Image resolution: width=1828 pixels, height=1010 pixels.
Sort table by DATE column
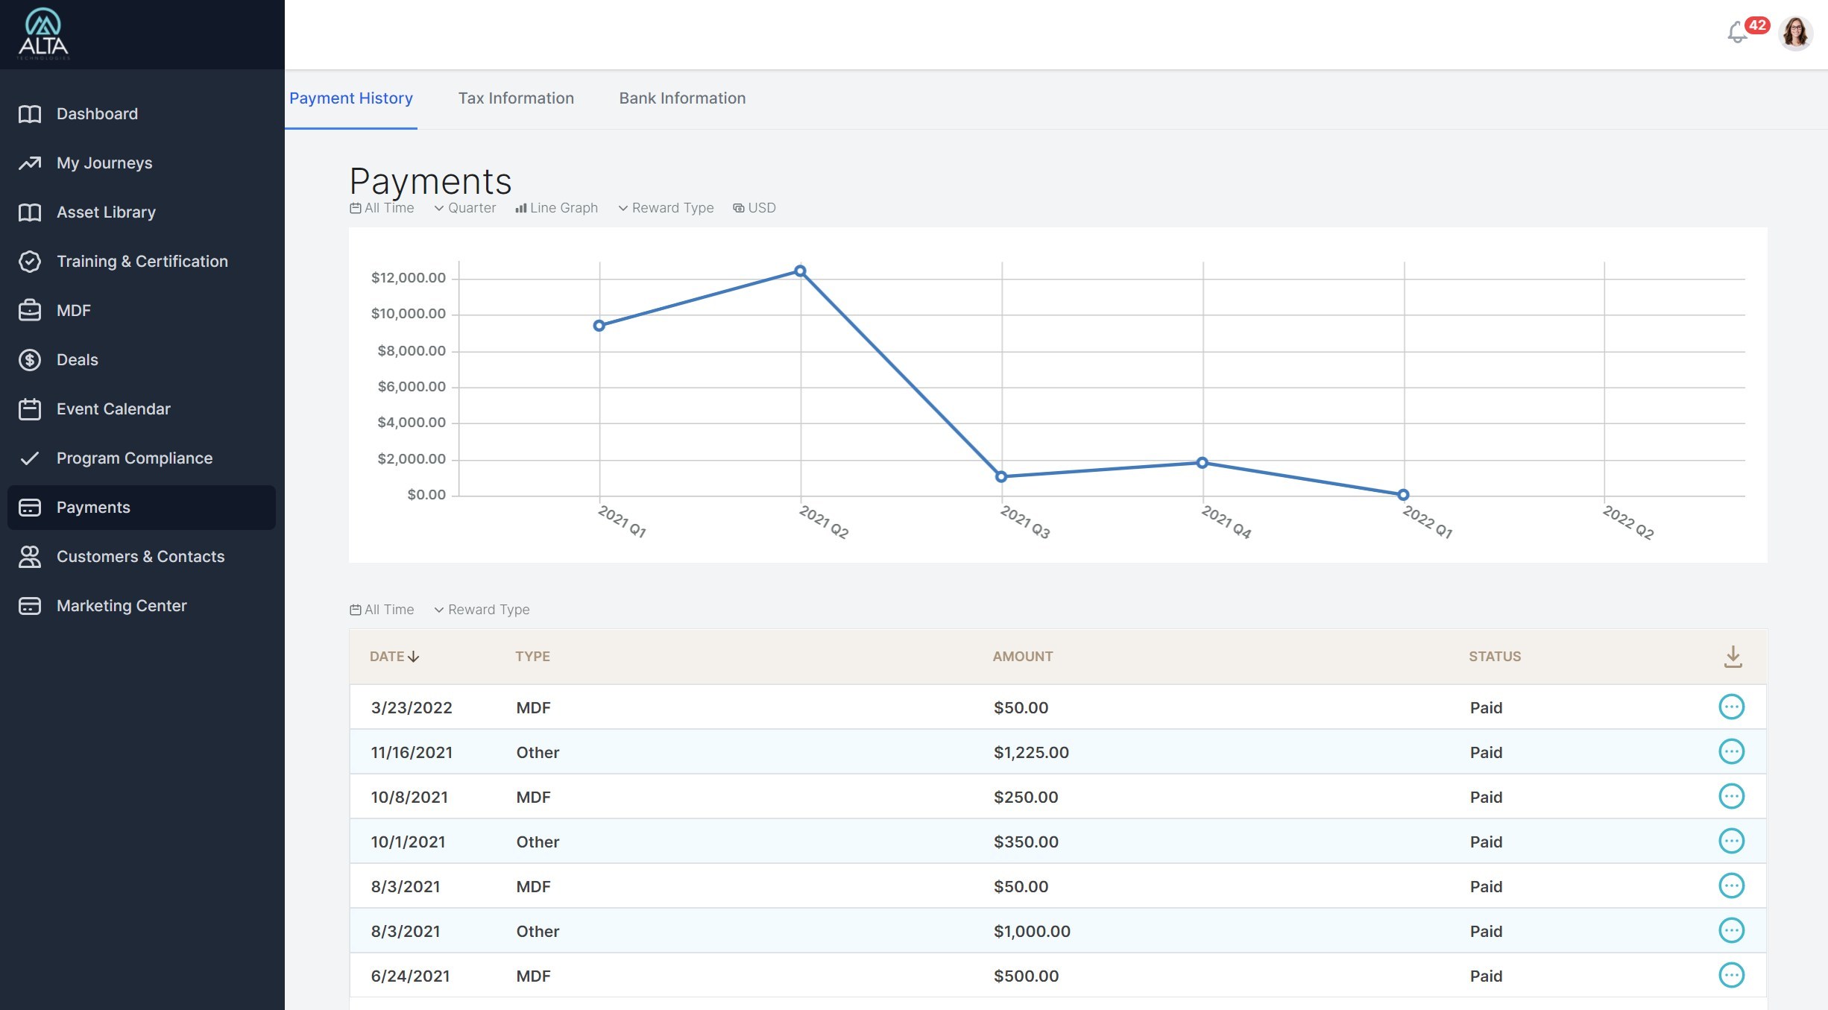[394, 657]
